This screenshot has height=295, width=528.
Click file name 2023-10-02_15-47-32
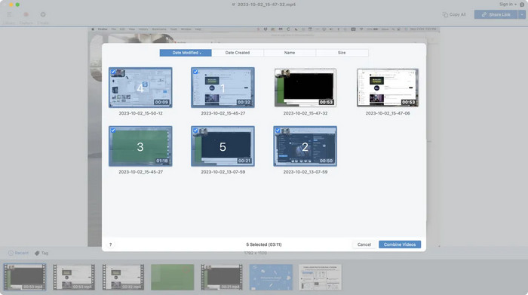(305, 113)
